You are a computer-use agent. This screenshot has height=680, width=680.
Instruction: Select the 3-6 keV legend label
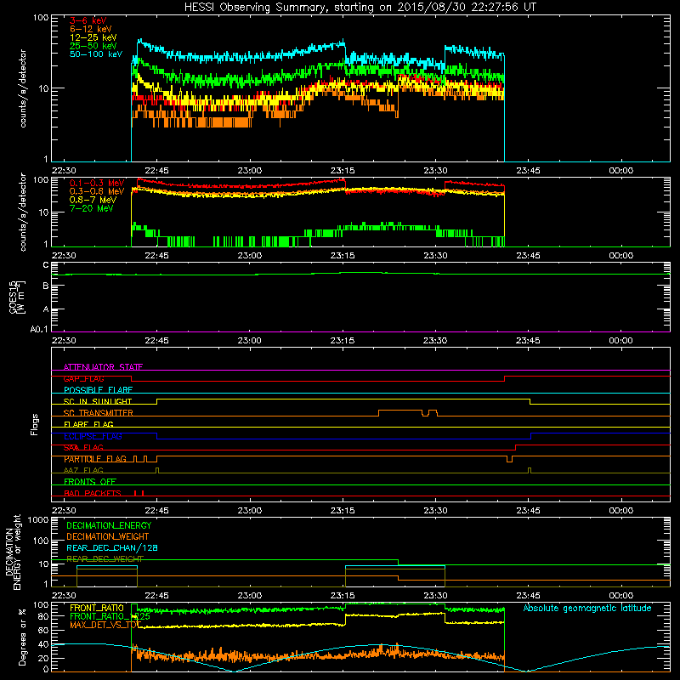click(88, 20)
